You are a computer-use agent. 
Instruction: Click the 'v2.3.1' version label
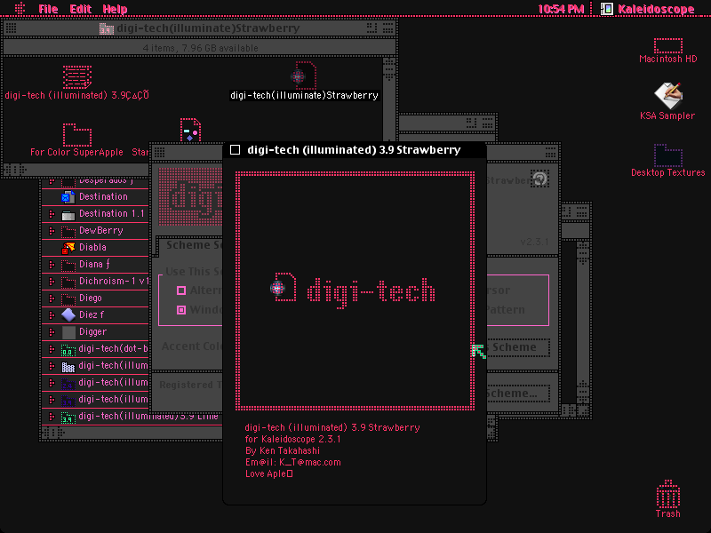pos(534,242)
